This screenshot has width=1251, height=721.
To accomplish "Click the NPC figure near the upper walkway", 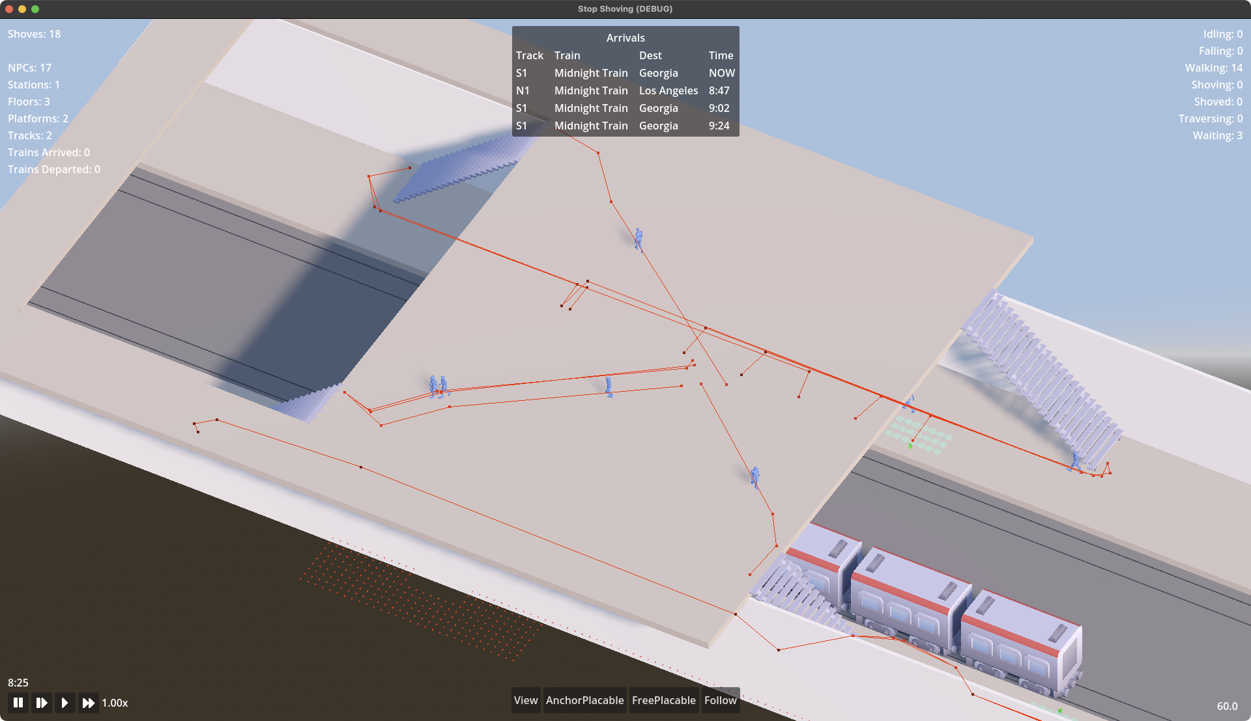I will (639, 239).
